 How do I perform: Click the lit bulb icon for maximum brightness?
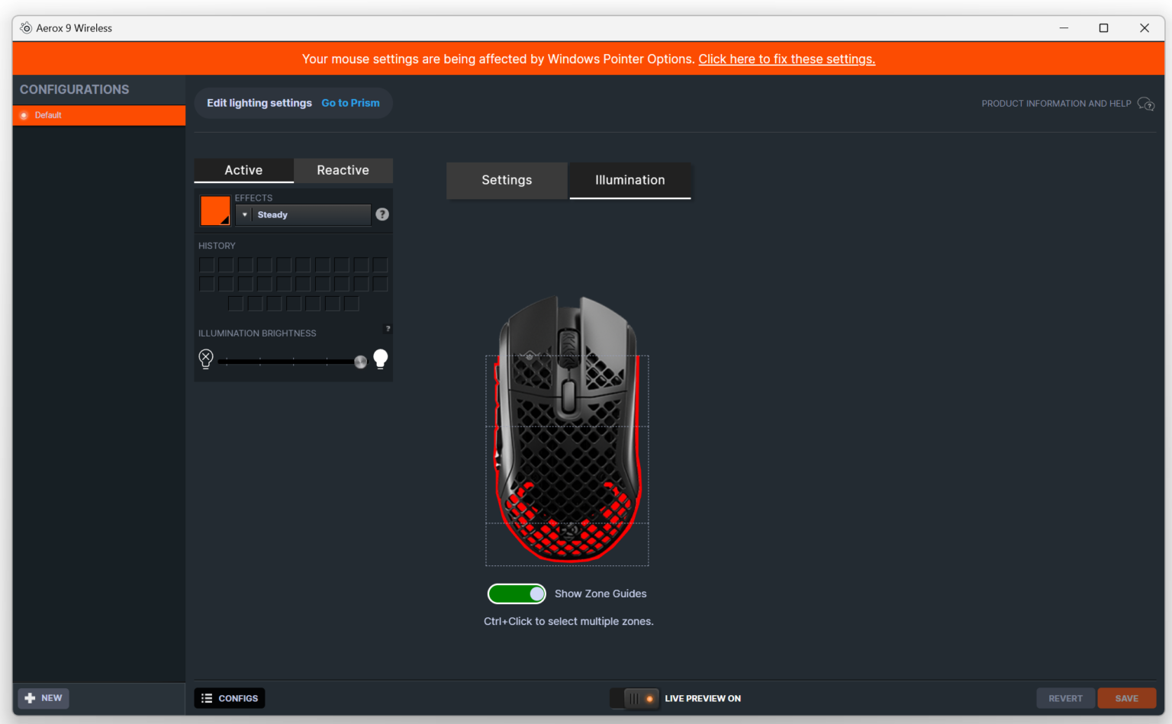pyautogui.click(x=380, y=359)
